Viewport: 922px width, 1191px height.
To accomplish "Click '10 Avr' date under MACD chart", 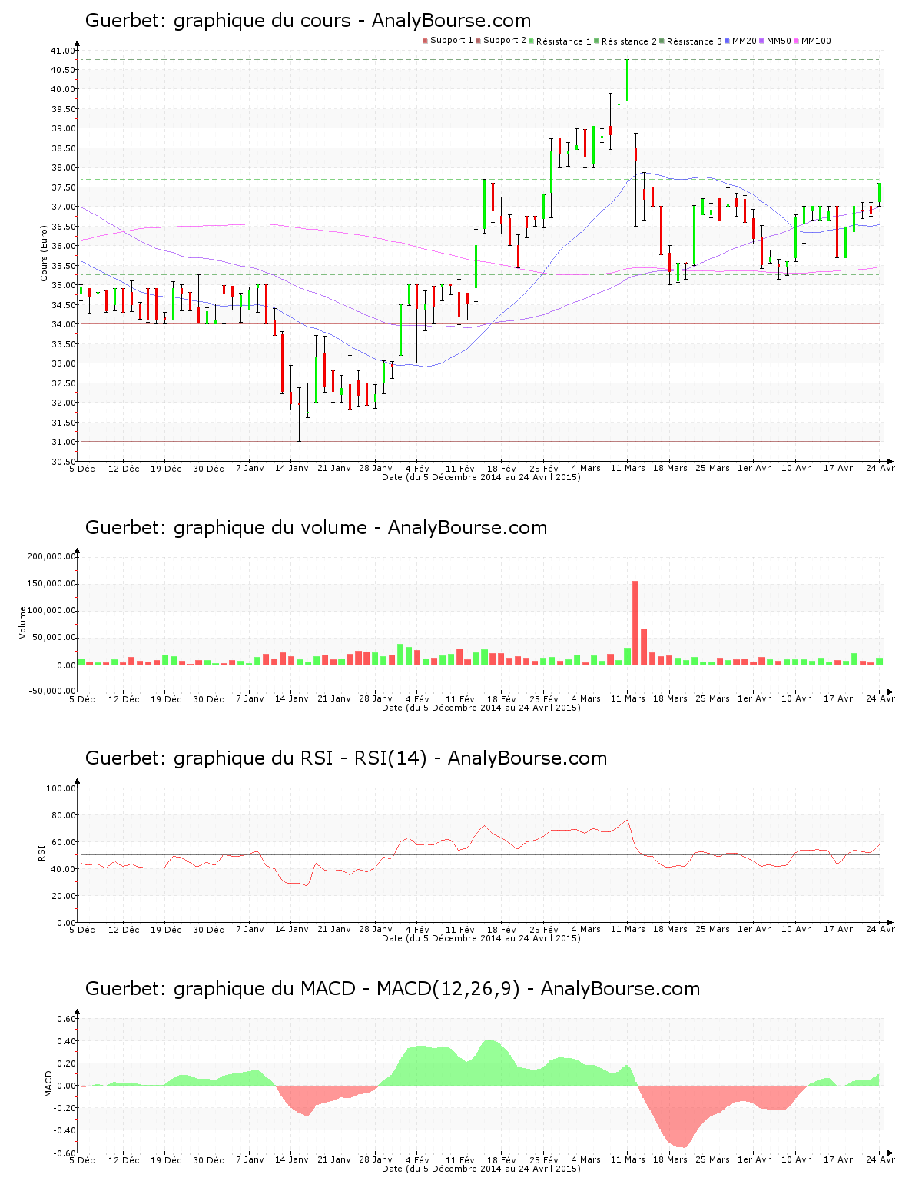I will [796, 1159].
